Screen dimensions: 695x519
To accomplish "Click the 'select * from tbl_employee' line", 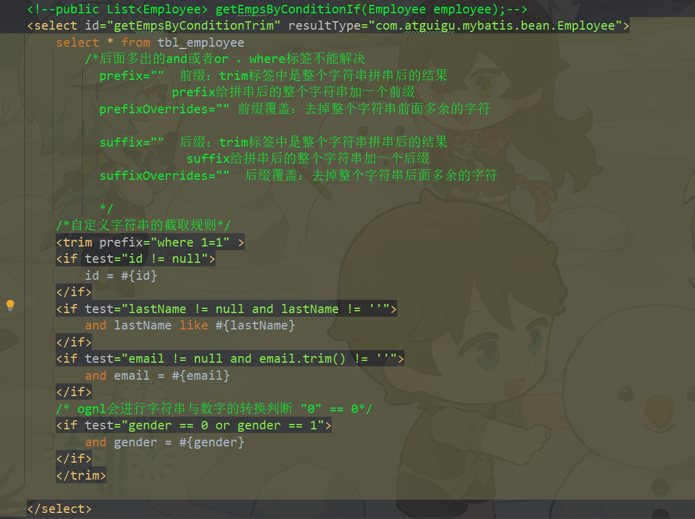I will (x=150, y=42).
